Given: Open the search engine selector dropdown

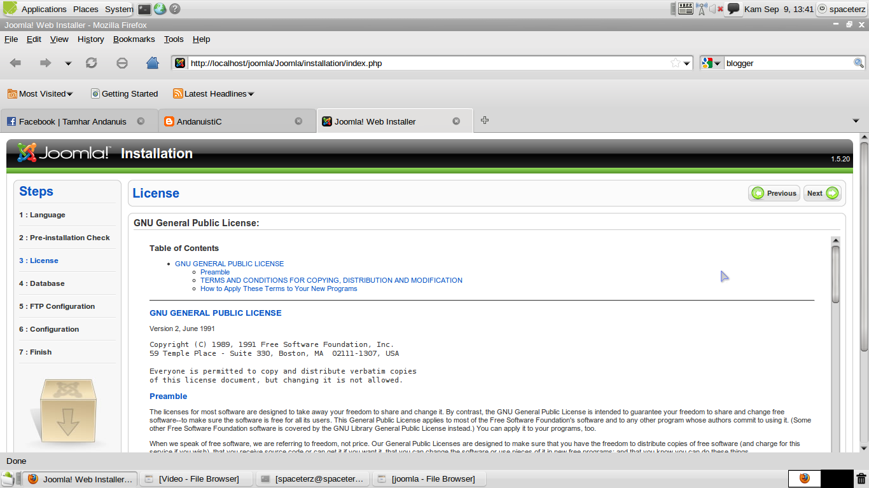Looking at the screenshot, I should click(712, 63).
